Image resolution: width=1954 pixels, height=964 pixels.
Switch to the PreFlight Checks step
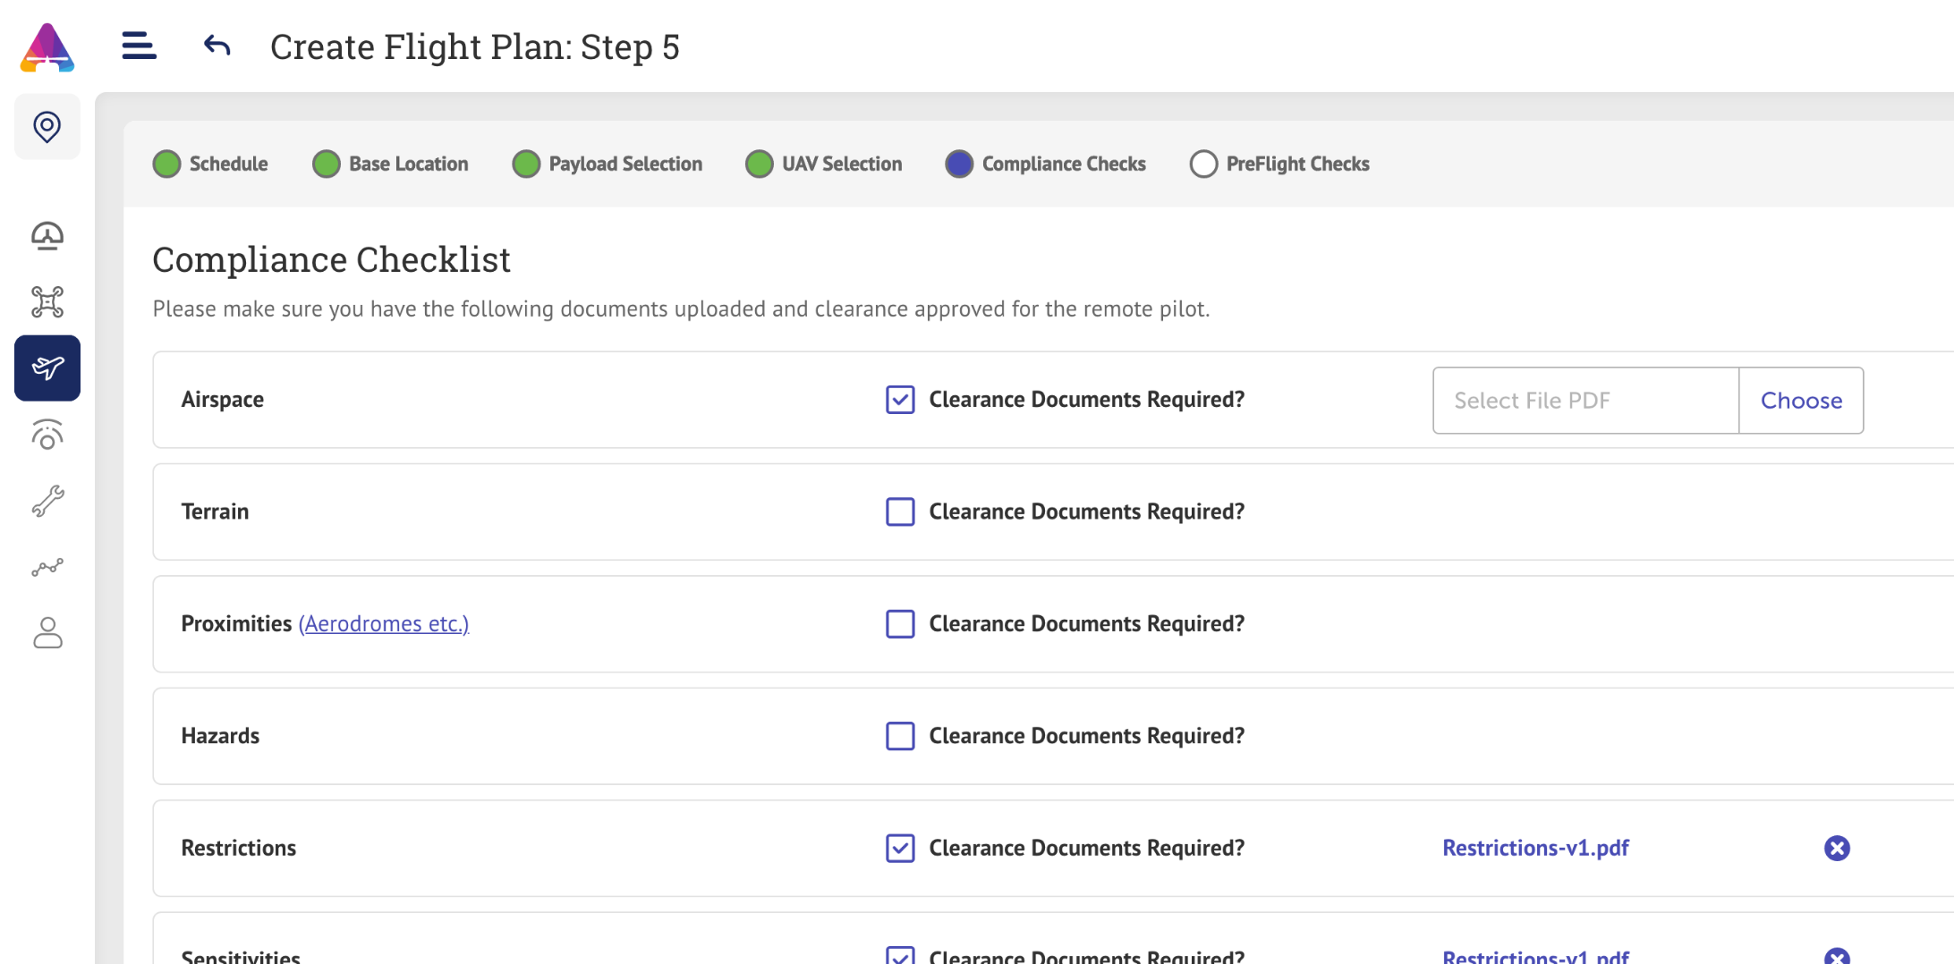[1279, 165]
